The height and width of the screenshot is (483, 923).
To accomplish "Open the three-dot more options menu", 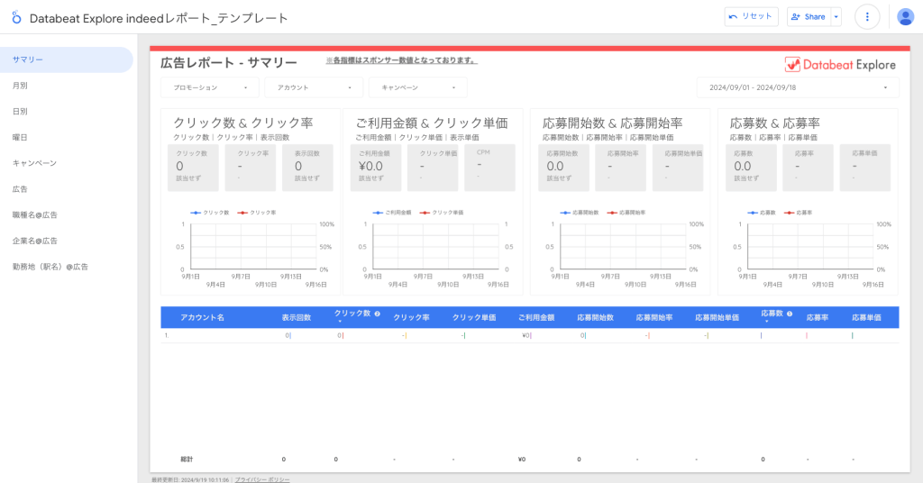I will tap(866, 17).
